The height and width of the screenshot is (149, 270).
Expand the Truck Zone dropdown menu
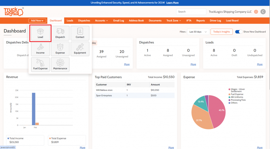[x=174, y=21]
